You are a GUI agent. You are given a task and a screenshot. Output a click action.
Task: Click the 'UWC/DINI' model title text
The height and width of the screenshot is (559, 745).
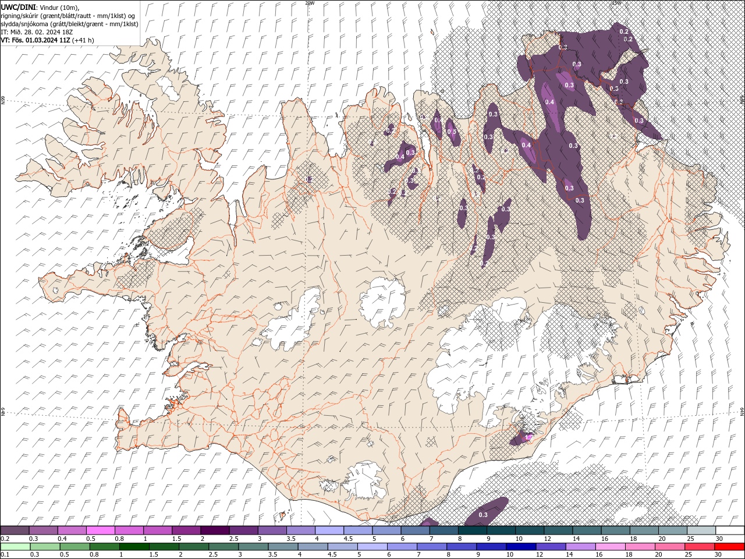coord(19,6)
